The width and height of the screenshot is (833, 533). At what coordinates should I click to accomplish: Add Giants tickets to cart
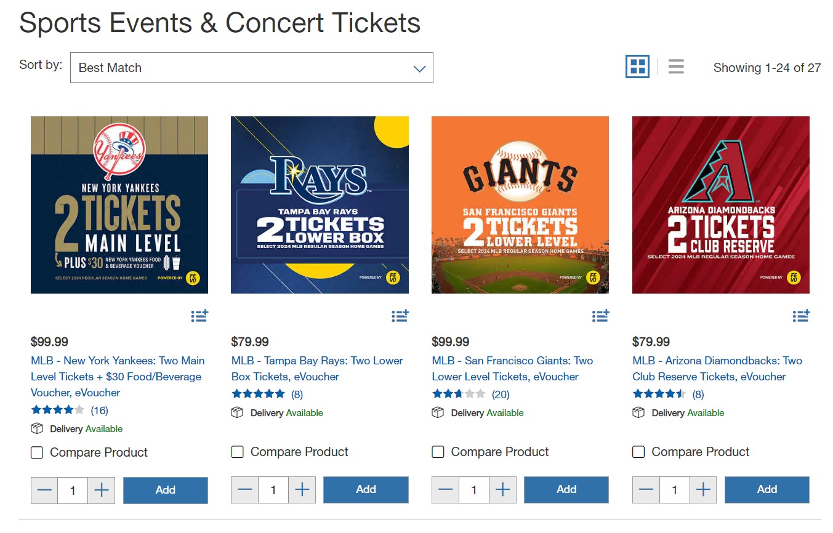(x=566, y=490)
